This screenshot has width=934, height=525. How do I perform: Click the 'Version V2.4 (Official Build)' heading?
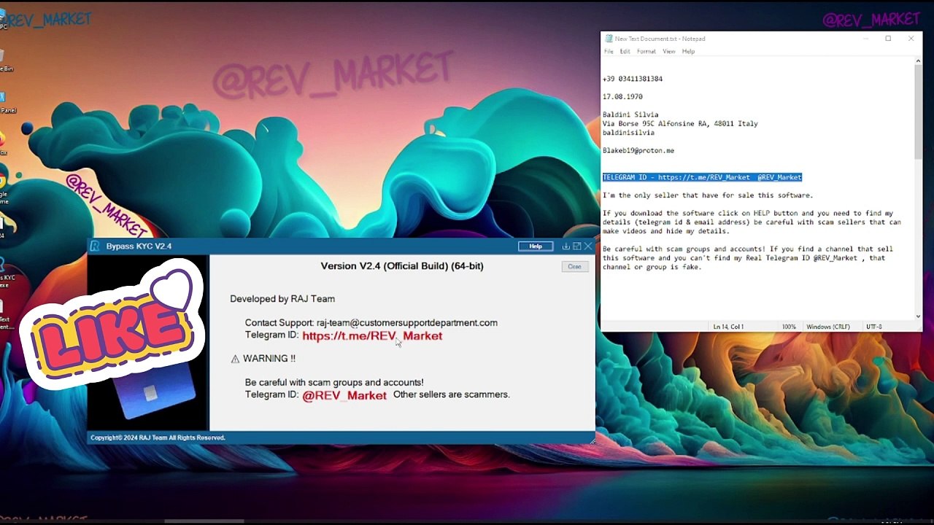click(x=402, y=266)
